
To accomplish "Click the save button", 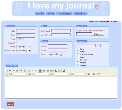I will [x=10, y=104].
